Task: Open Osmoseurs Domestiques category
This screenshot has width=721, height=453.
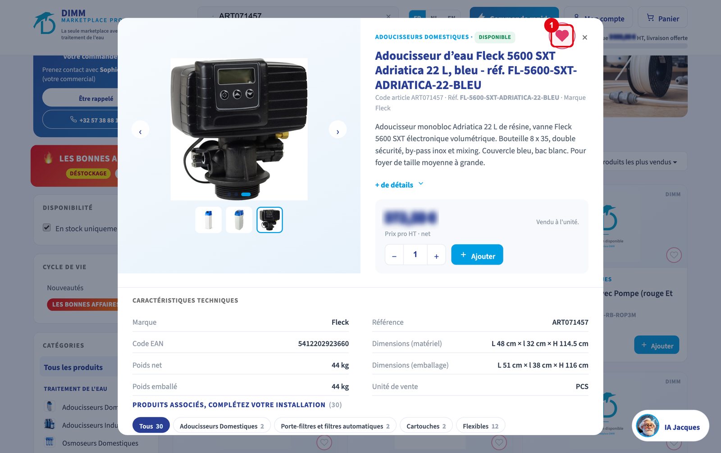Action: (100, 443)
